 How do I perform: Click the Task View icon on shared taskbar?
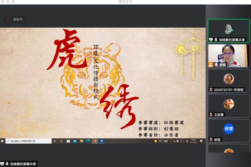61,141
